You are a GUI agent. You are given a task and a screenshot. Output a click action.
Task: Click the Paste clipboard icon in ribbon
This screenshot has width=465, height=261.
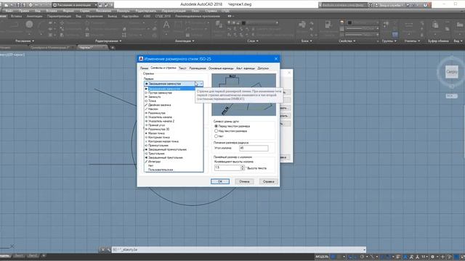coord(435,25)
